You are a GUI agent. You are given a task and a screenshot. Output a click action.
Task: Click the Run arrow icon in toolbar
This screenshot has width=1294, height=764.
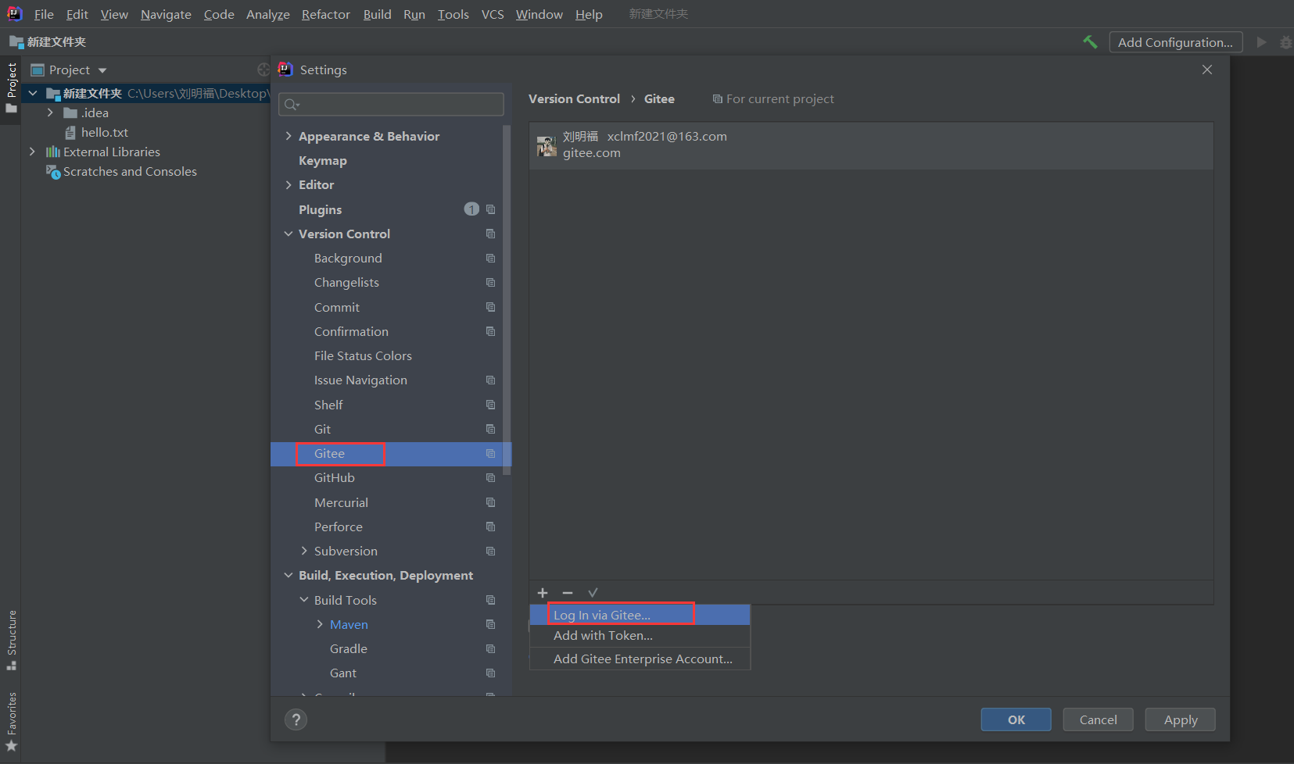[x=1261, y=42]
